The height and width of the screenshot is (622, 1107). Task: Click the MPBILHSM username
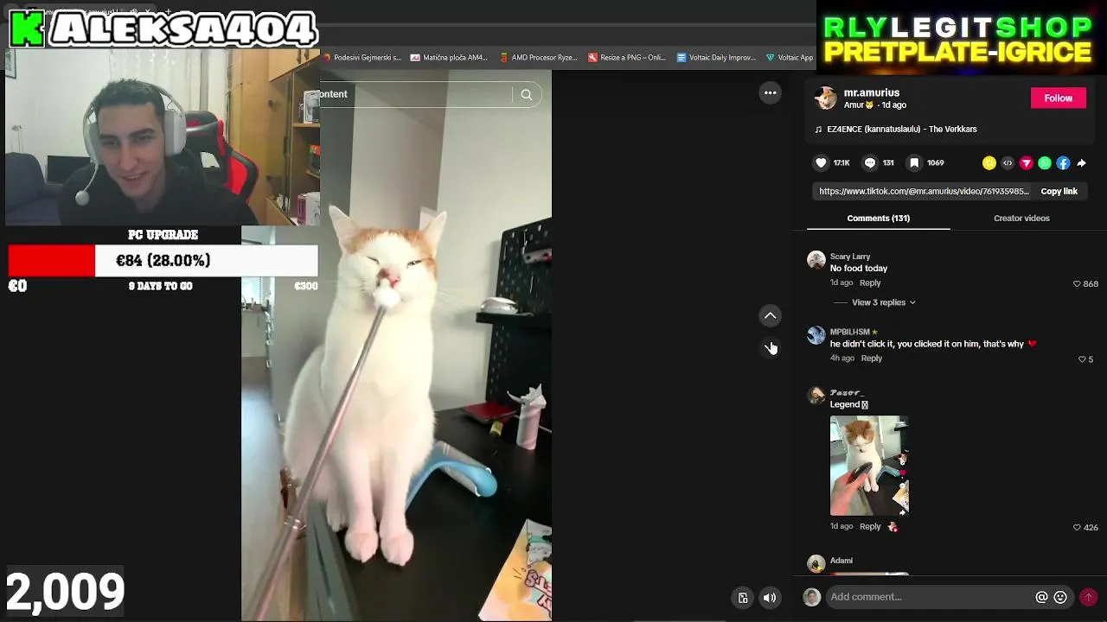850,332
